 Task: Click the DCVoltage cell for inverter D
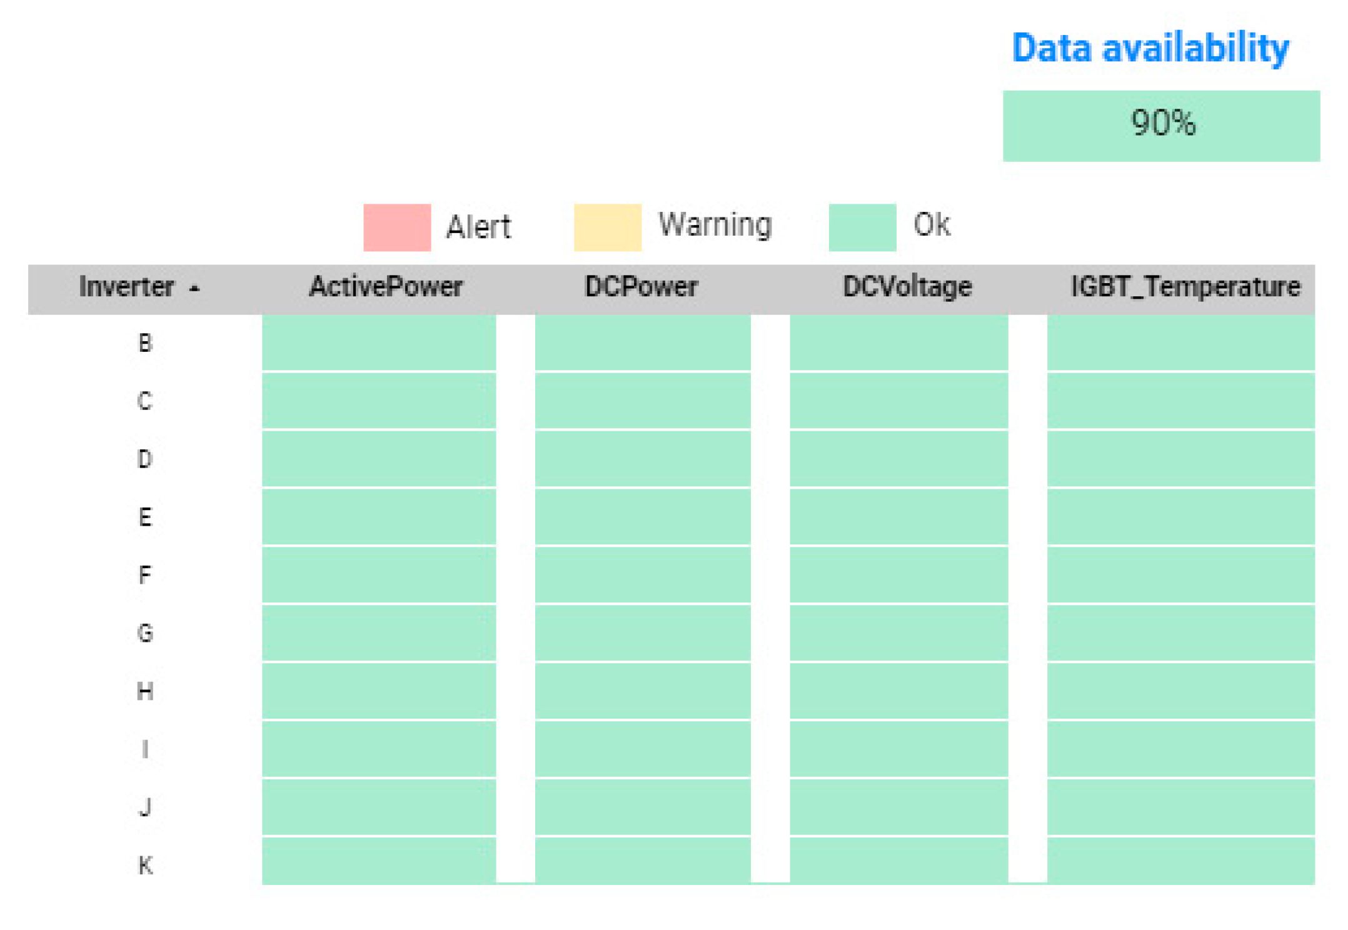pyautogui.click(x=898, y=459)
